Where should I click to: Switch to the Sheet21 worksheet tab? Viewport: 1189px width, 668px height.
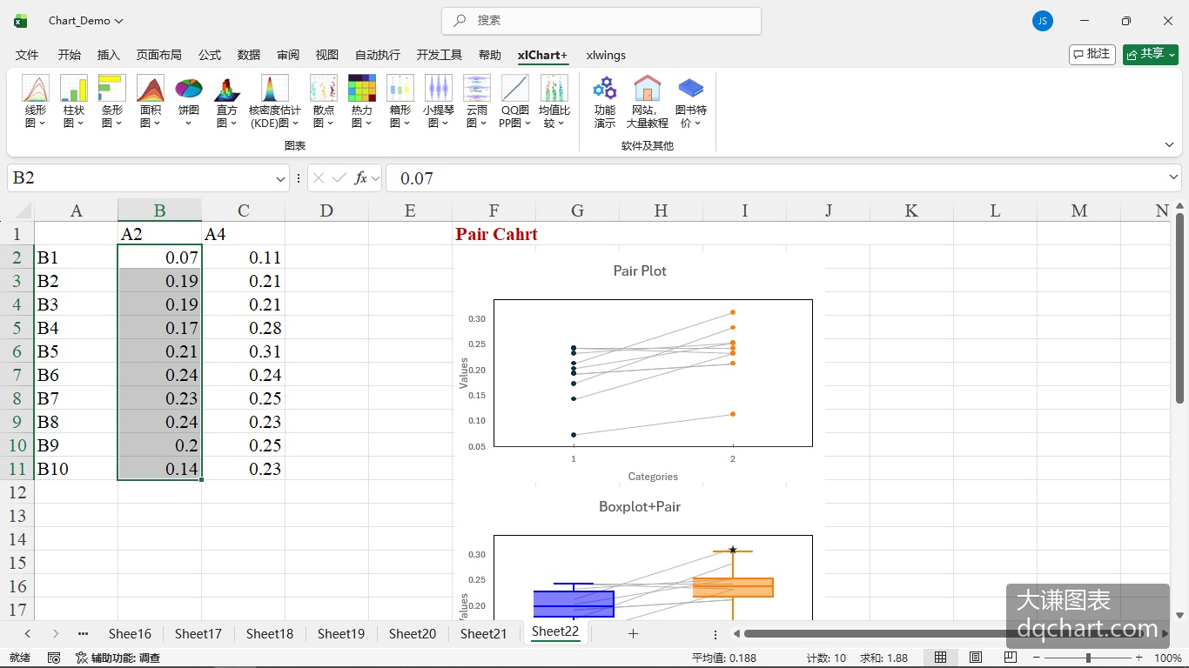(483, 634)
